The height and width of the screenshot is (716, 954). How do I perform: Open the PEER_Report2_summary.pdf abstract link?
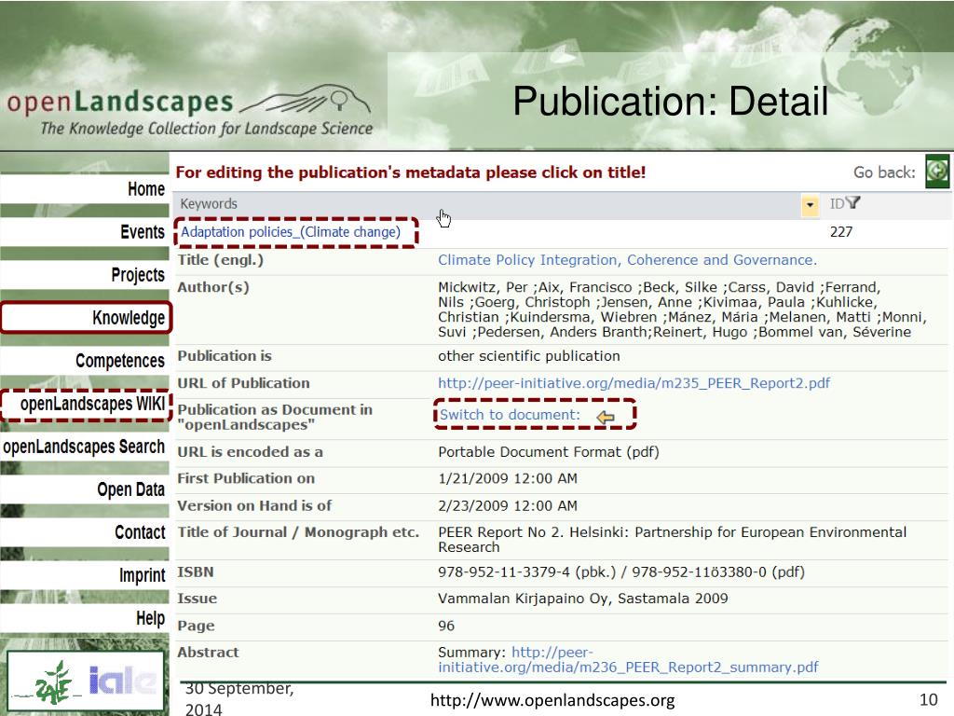628,660
